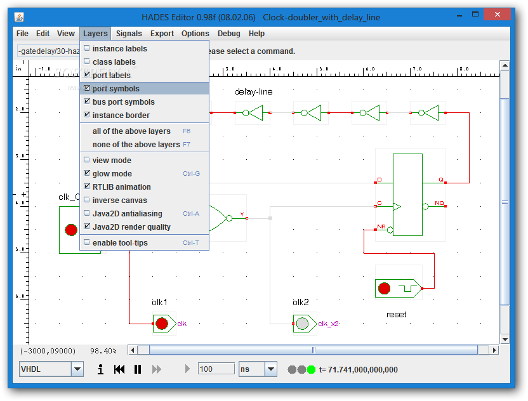Click the info 'i' simulator button
This screenshot has width=528, height=401.
click(100, 369)
